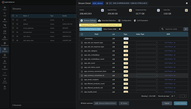Open Reports in the sidebar

pos(5,56)
